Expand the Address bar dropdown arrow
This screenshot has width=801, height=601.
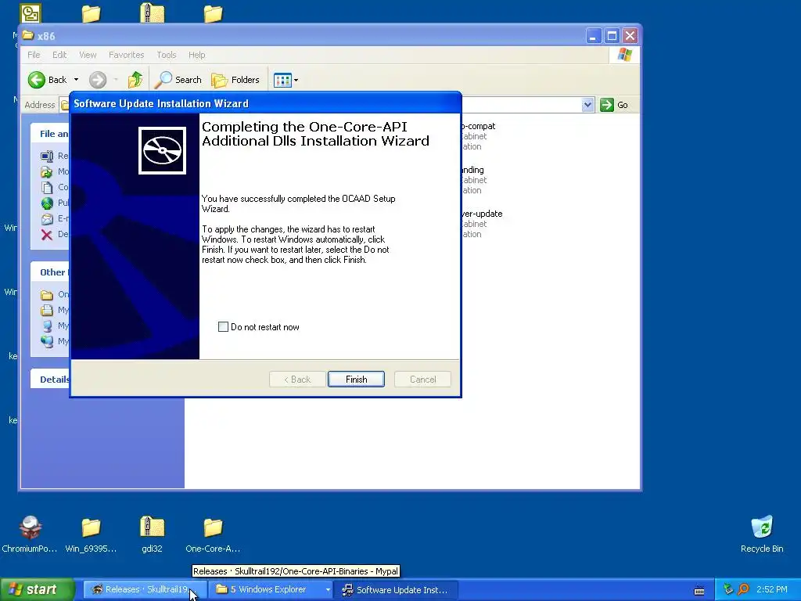coord(587,105)
